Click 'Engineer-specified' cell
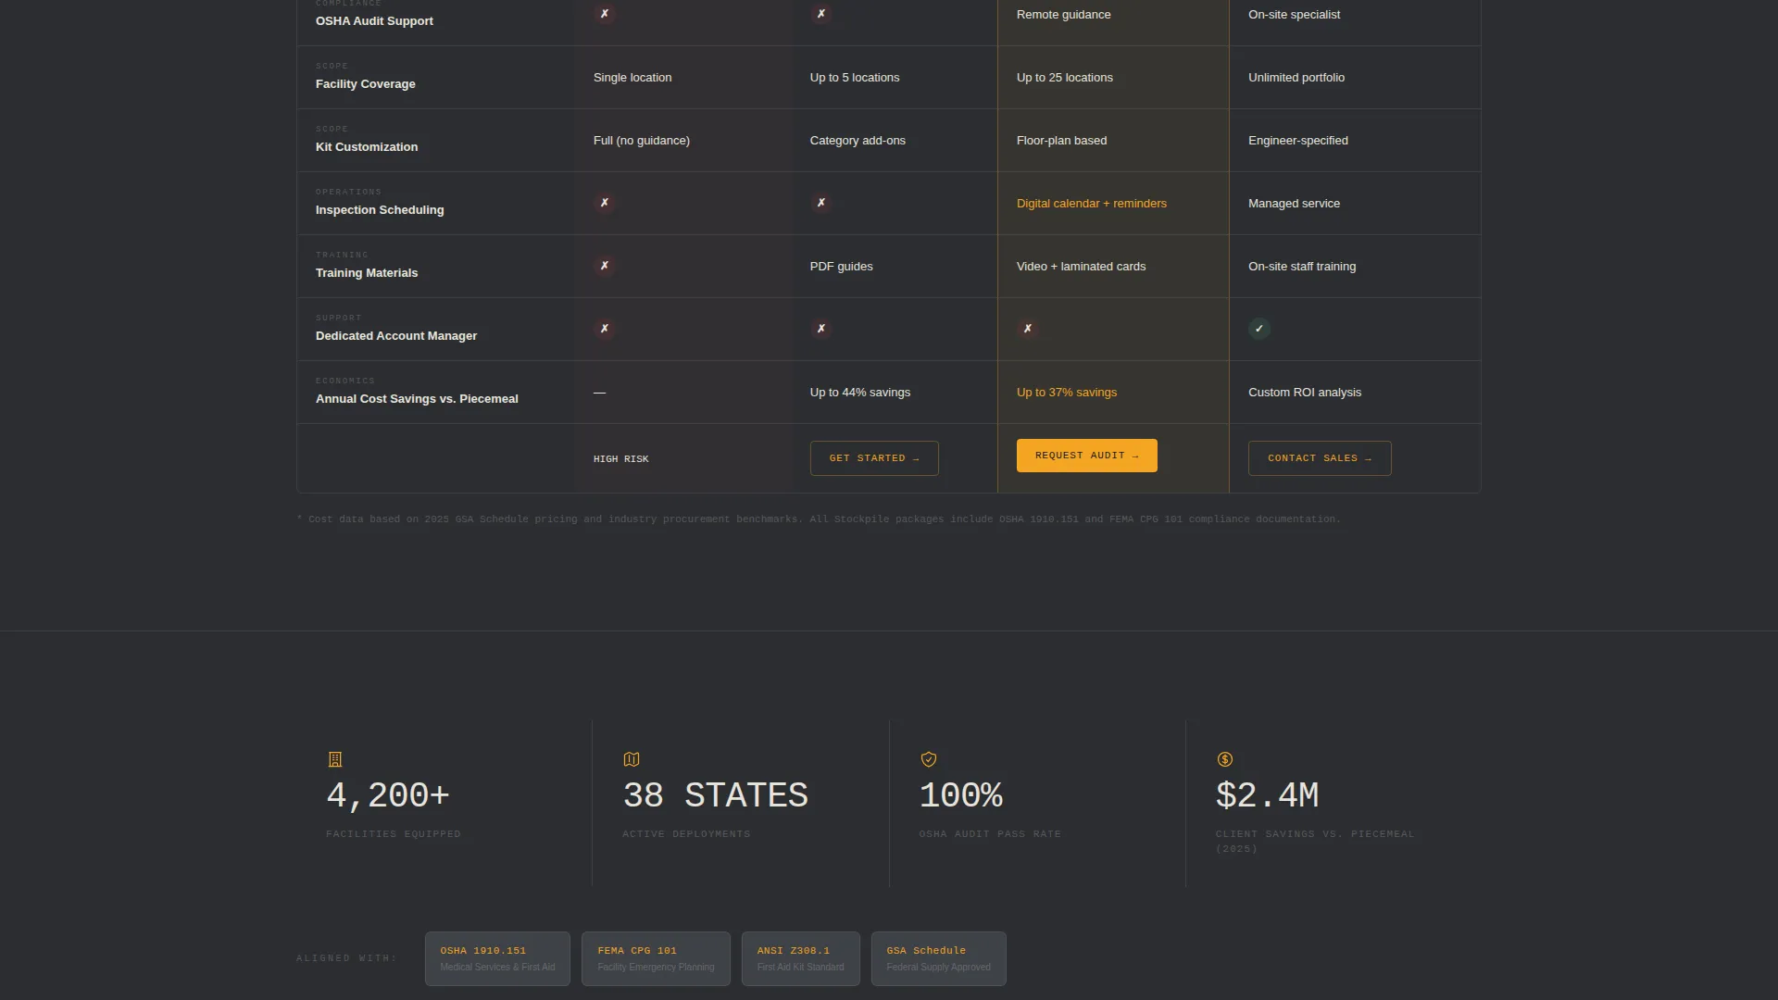Image resolution: width=1778 pixels, height=1000 pixels. [x=1298, y=141]
